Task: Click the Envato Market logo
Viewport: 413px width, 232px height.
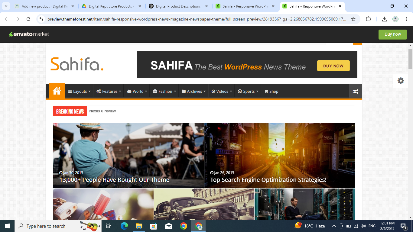Action: click(29, 34)
